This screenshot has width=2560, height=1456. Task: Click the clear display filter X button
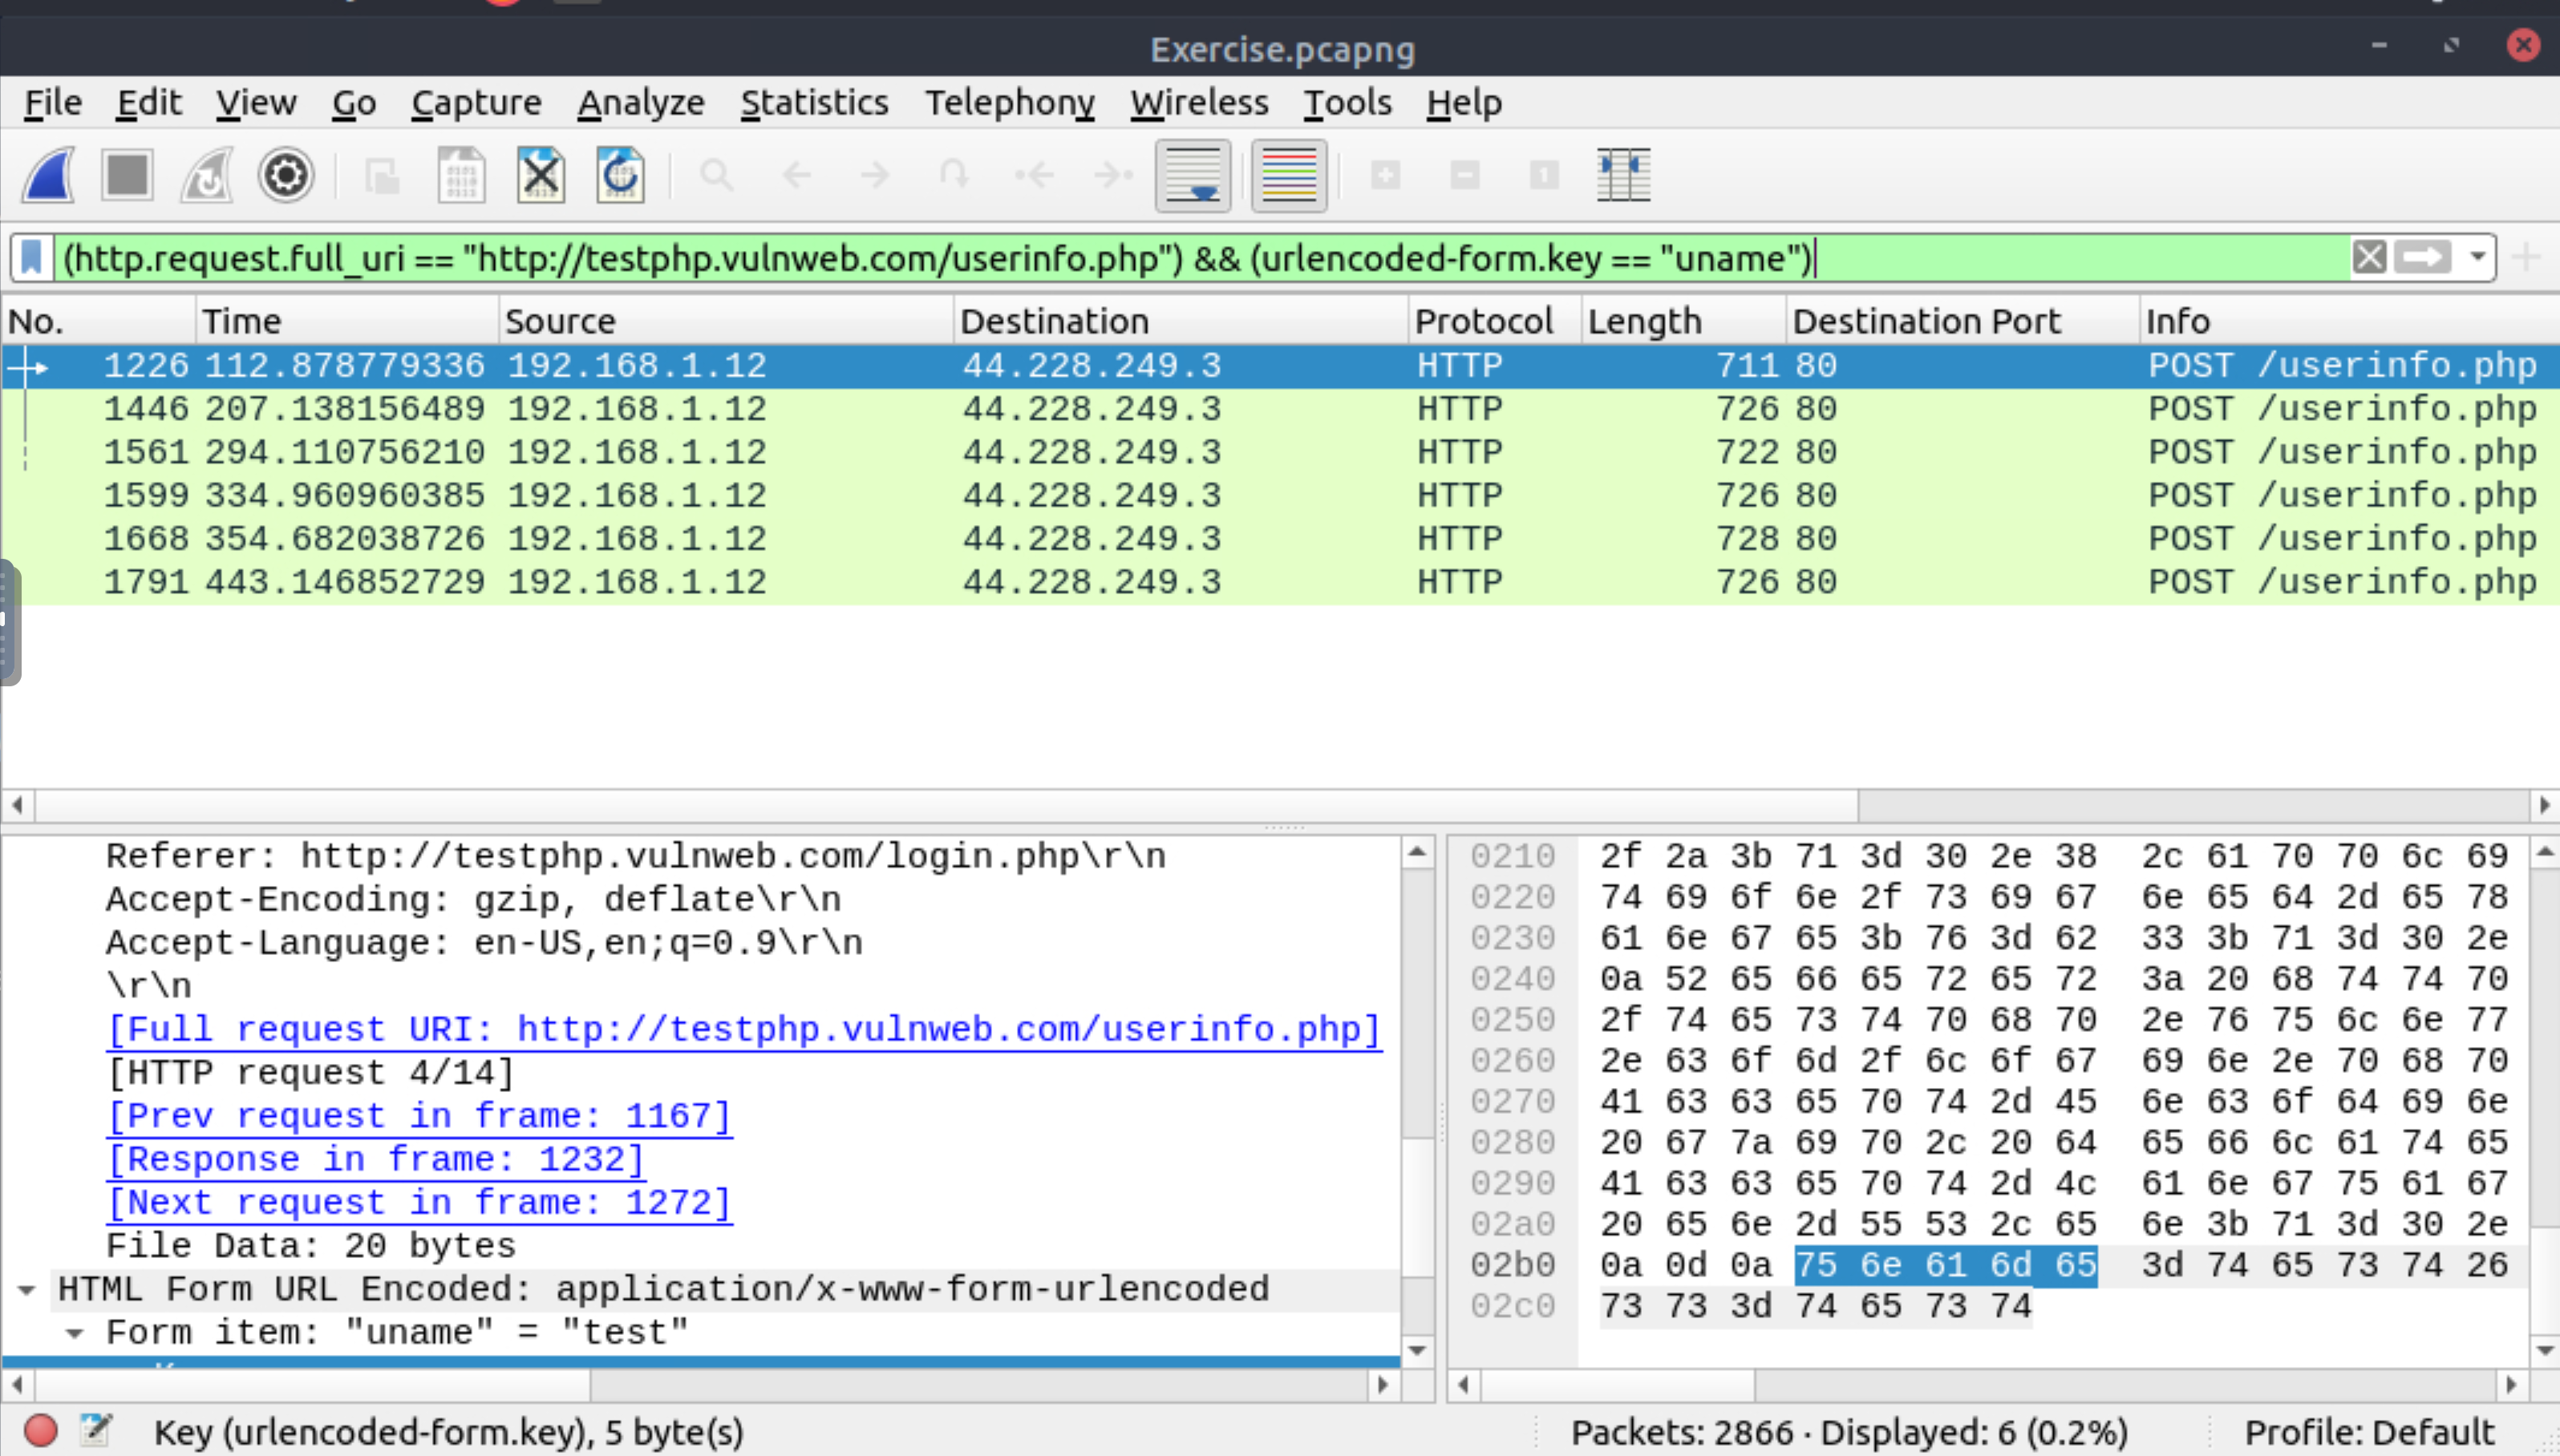2370,258
